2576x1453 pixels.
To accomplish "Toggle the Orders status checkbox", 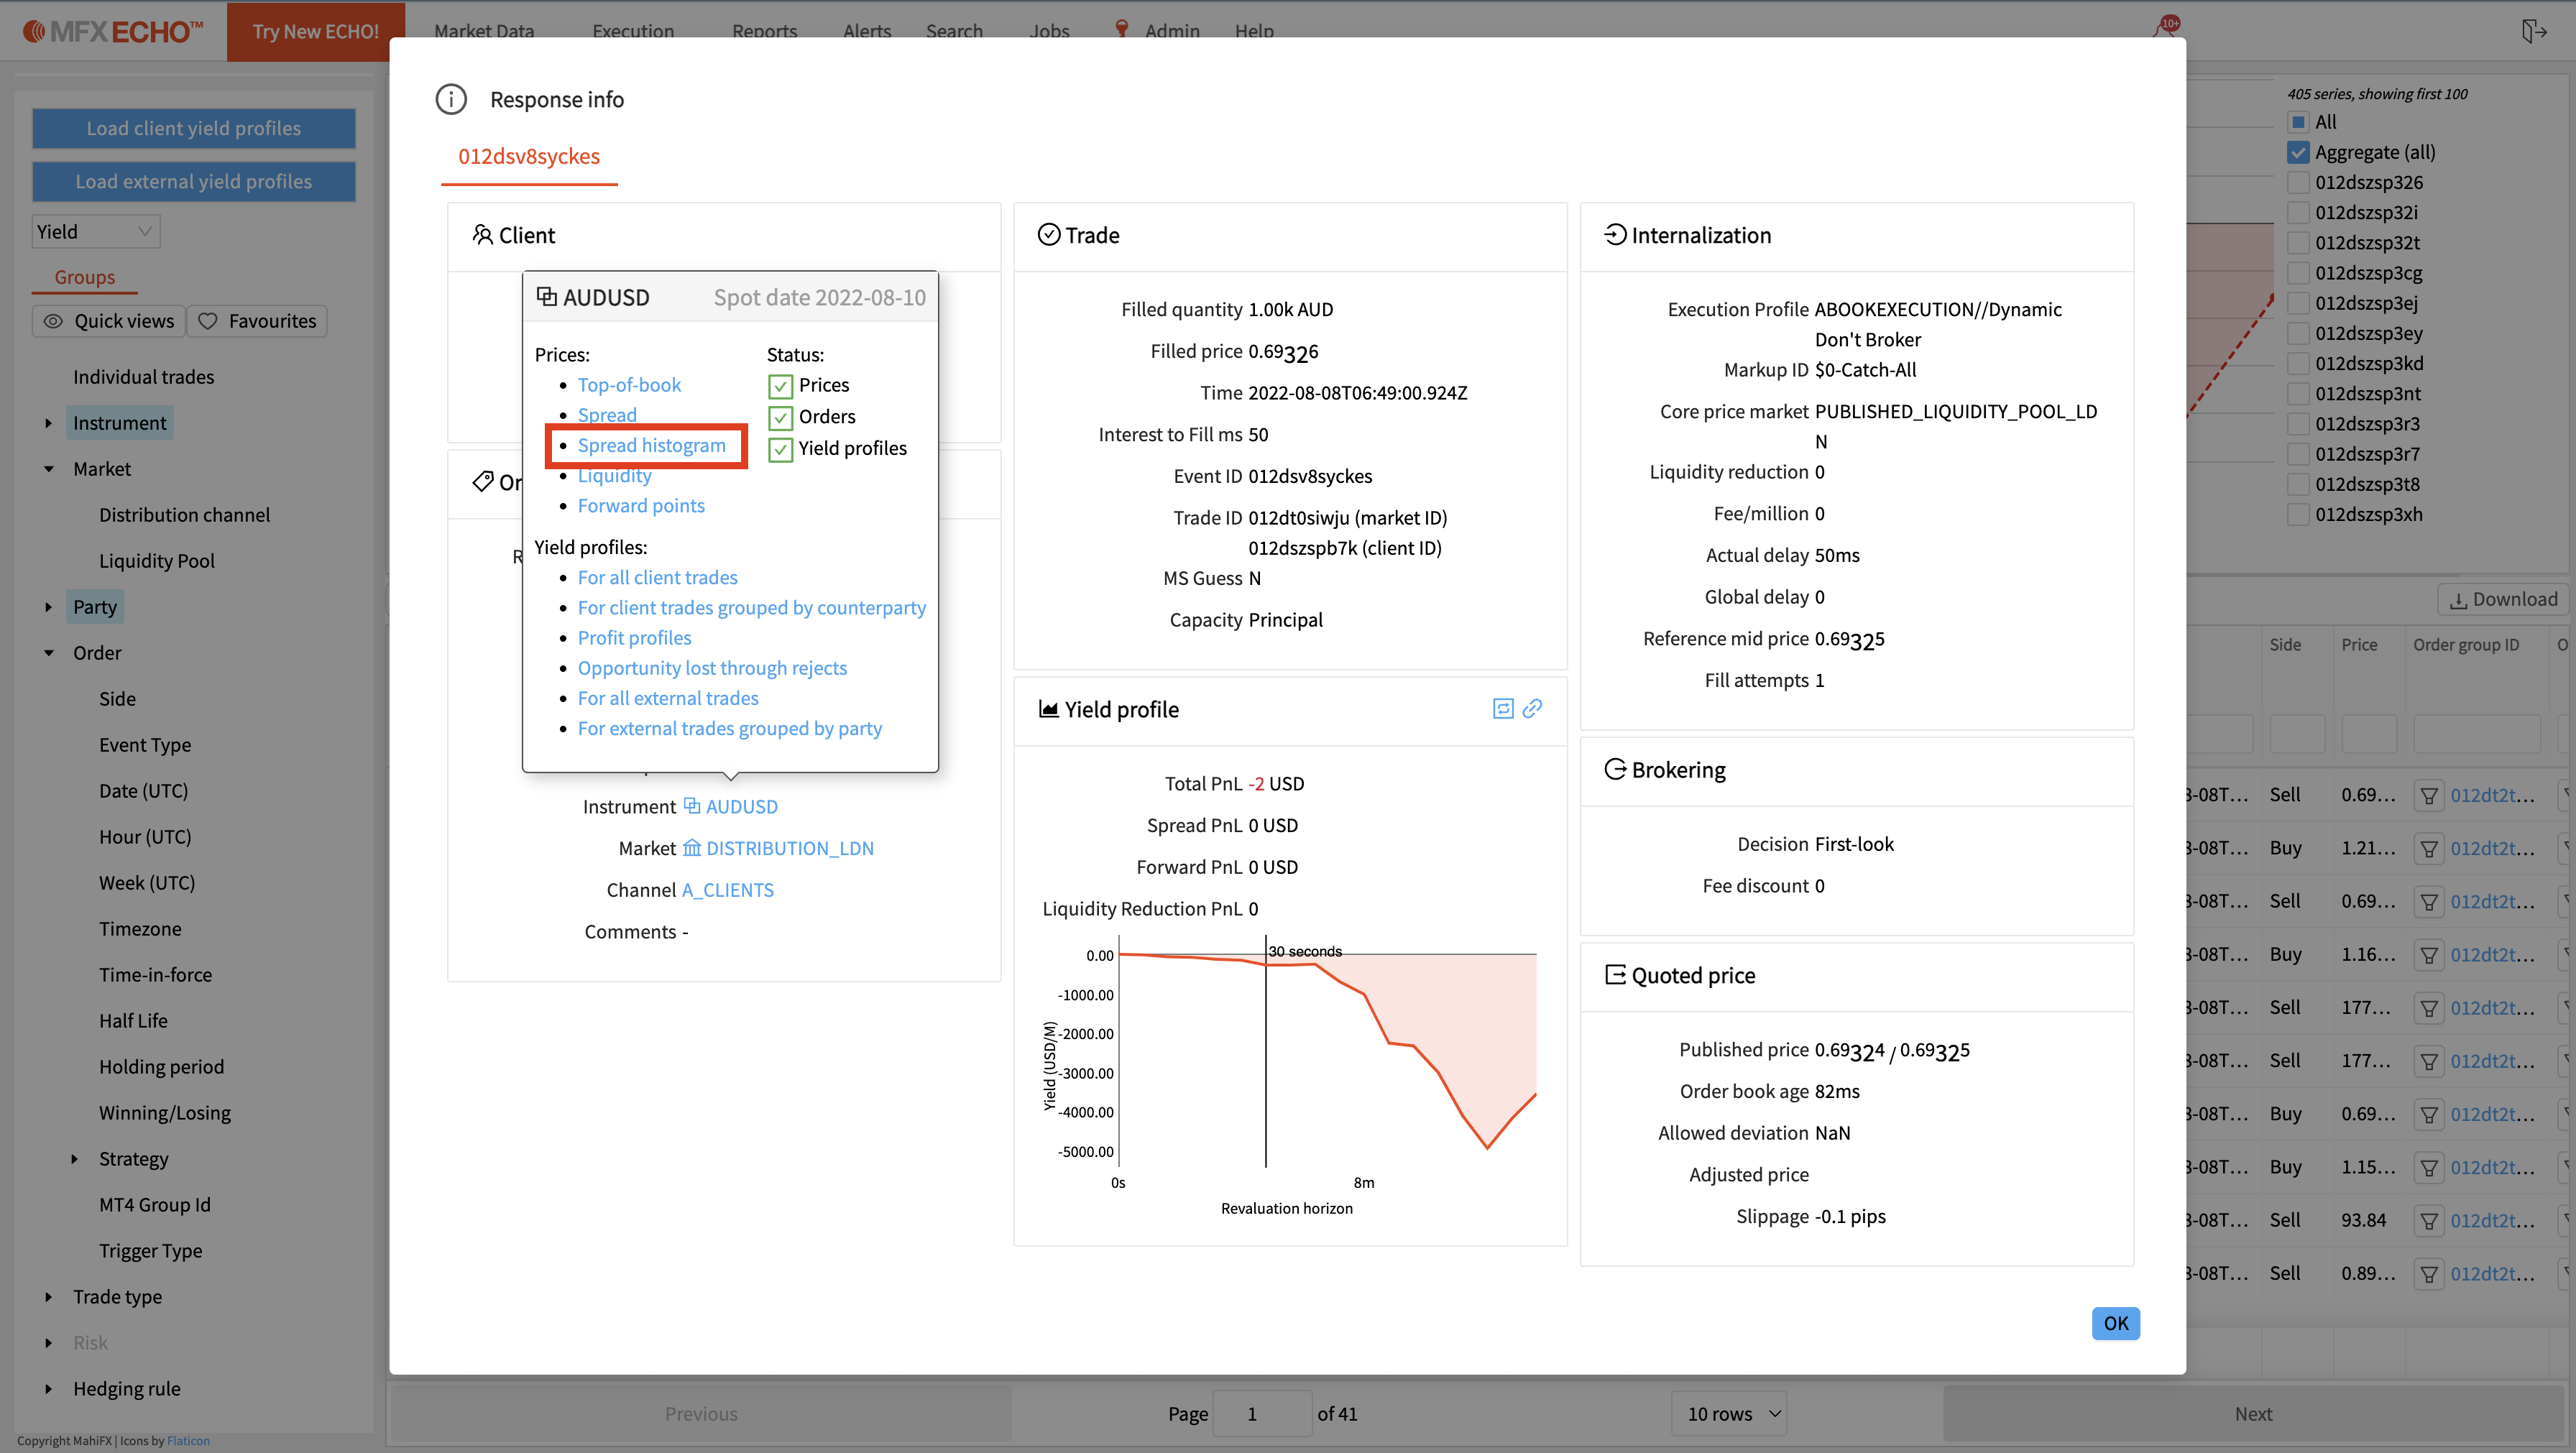I will tap(780, 417).
